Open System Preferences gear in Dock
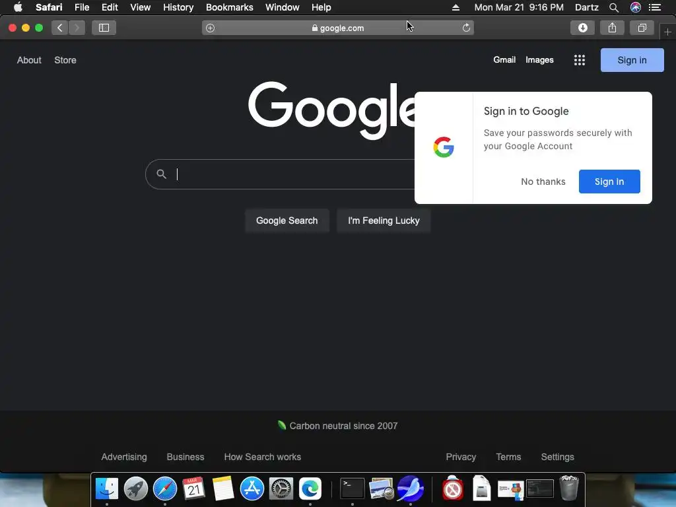 [281, 489]
